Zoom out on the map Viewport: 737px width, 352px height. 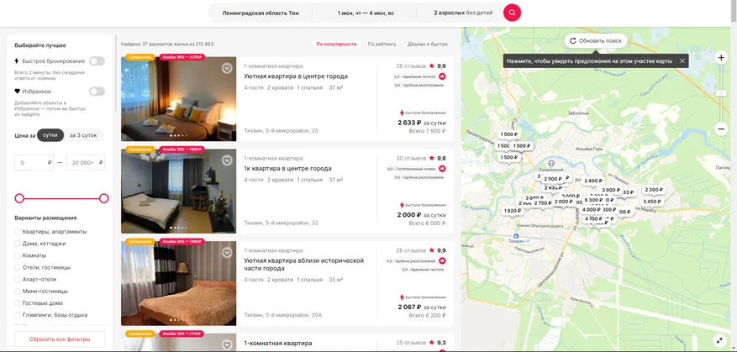(x=722, y=129)
